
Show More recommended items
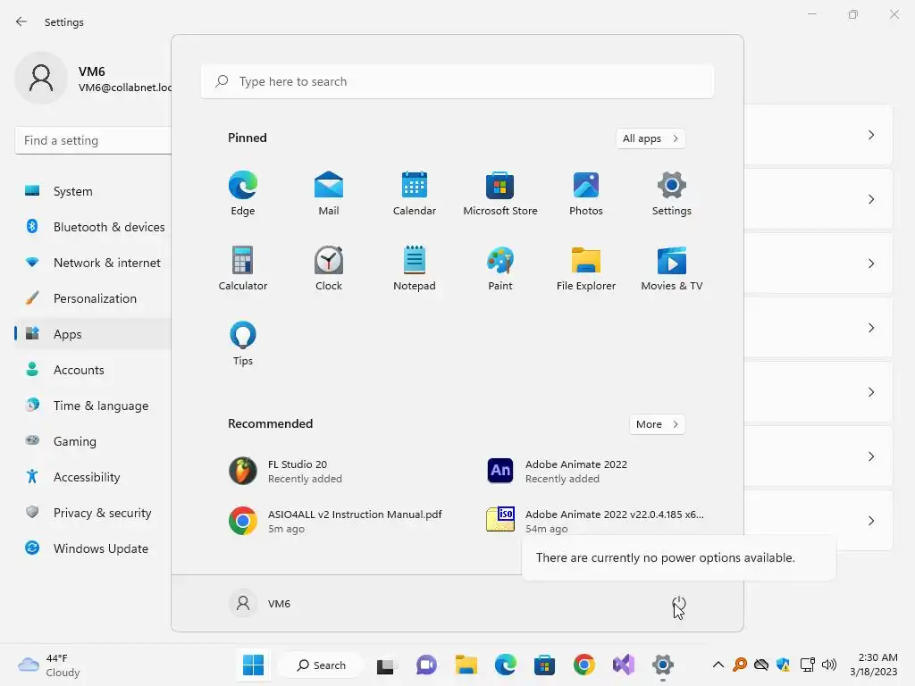[x=657, y=424]
